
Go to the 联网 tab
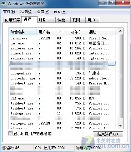coord(78,20)
